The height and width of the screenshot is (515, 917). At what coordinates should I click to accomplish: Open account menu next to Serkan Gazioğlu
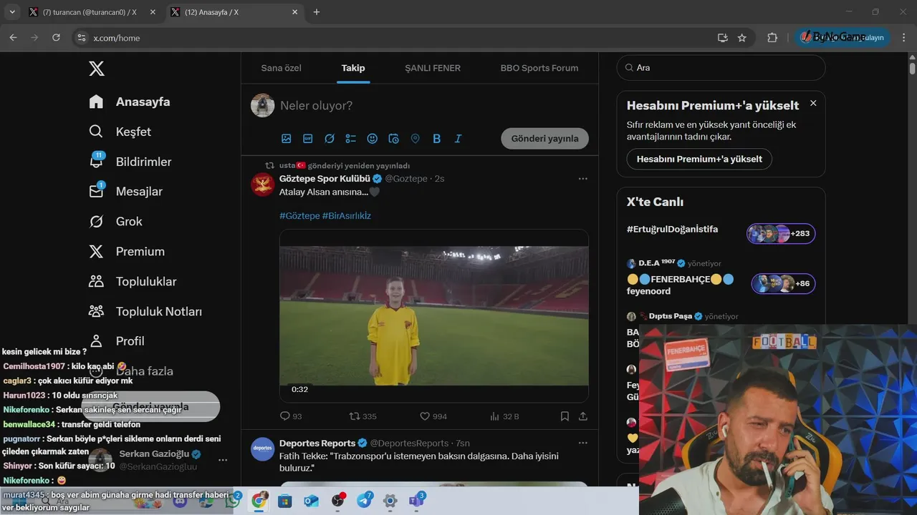coord(223,460)
